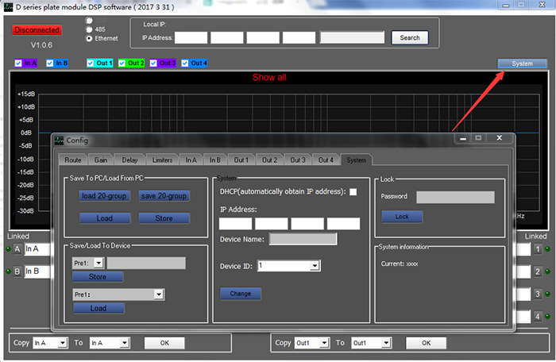Select the System tab in Config
The image size is (556, 362).
click(357, 160)
